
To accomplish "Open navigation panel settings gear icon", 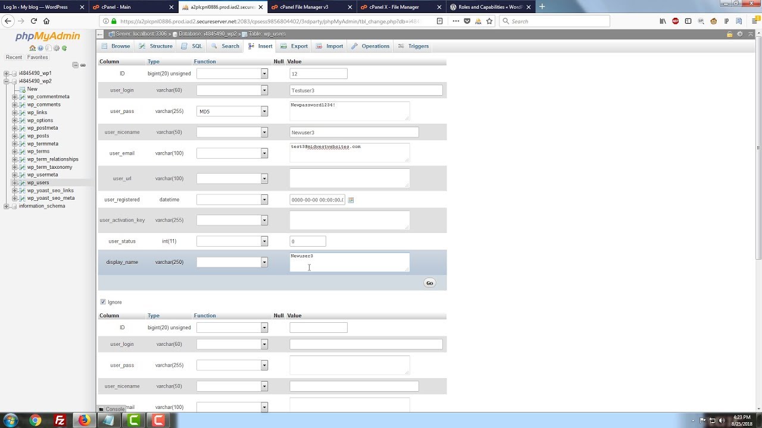I will pos(56,48).
